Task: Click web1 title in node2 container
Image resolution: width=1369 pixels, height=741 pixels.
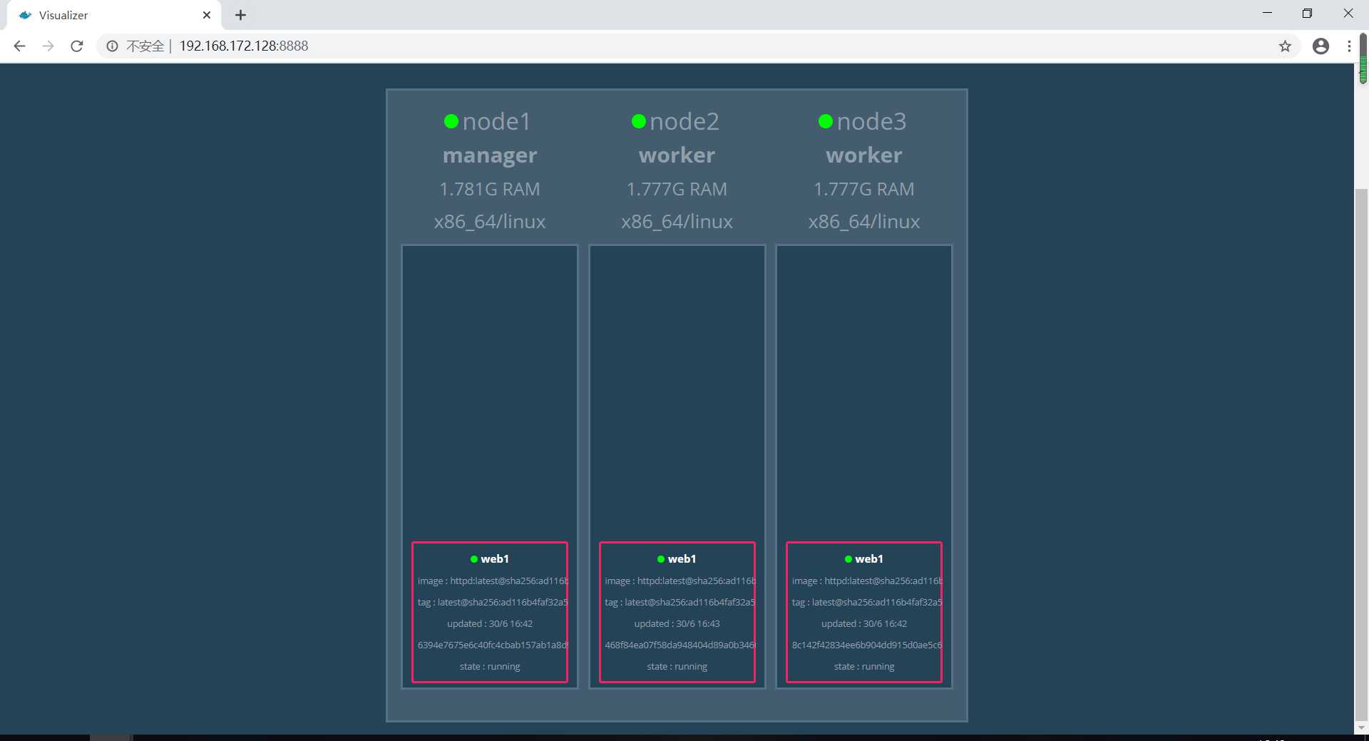Action: point(682,558)
